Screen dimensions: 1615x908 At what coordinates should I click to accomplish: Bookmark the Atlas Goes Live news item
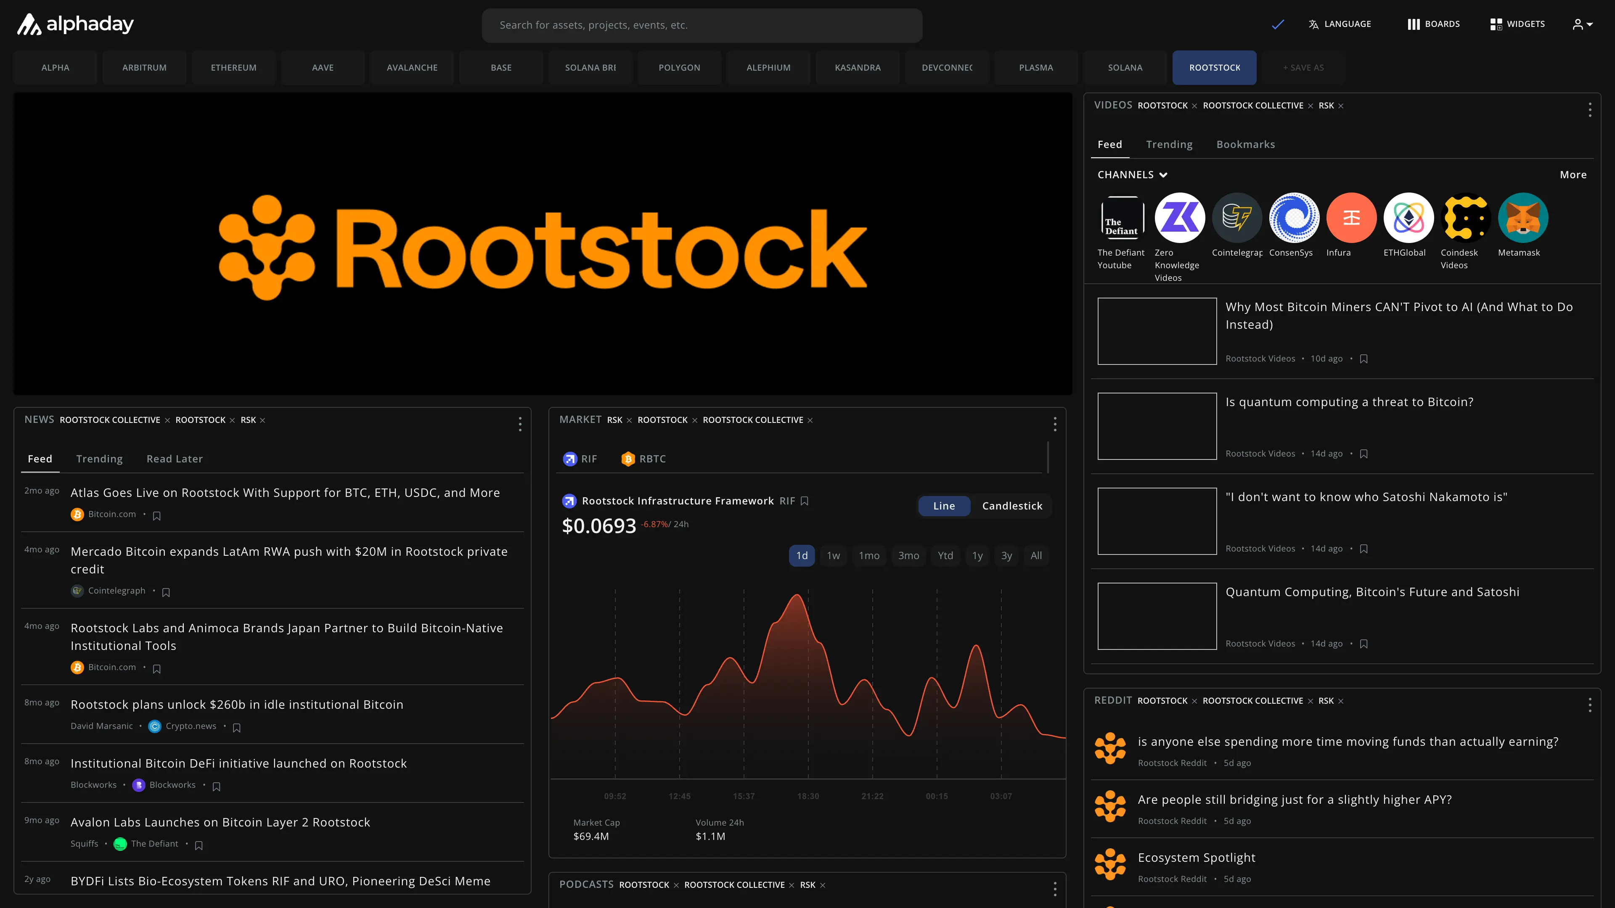157,516
